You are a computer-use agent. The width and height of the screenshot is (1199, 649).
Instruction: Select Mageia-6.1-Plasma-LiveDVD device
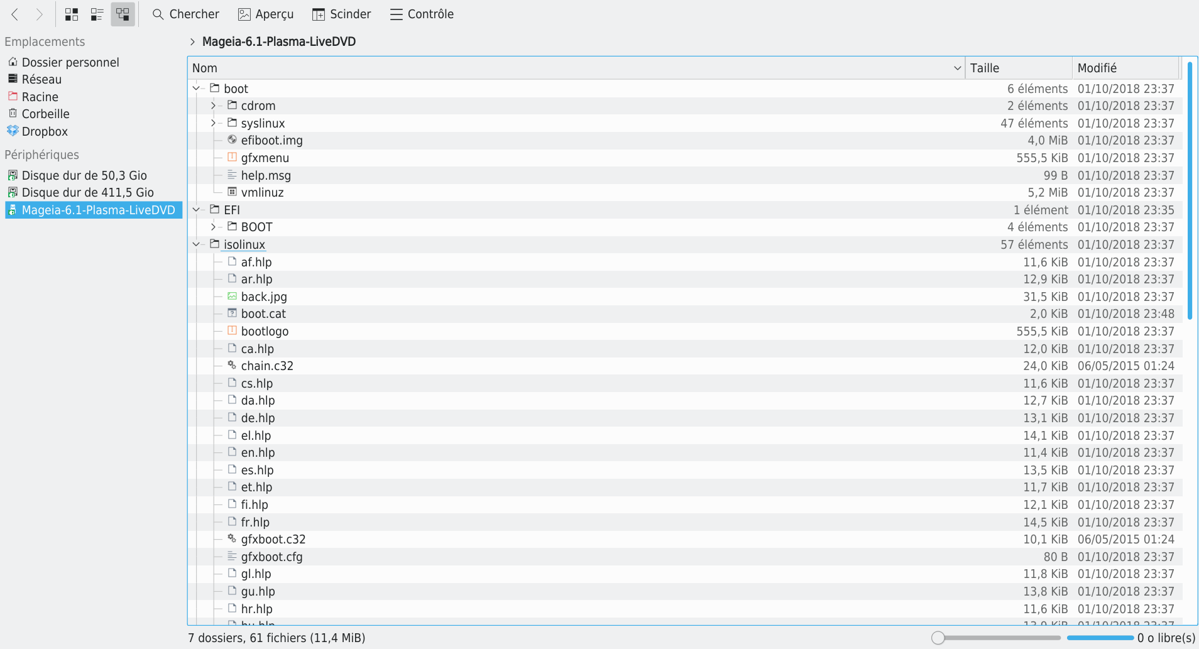[94, 210]
